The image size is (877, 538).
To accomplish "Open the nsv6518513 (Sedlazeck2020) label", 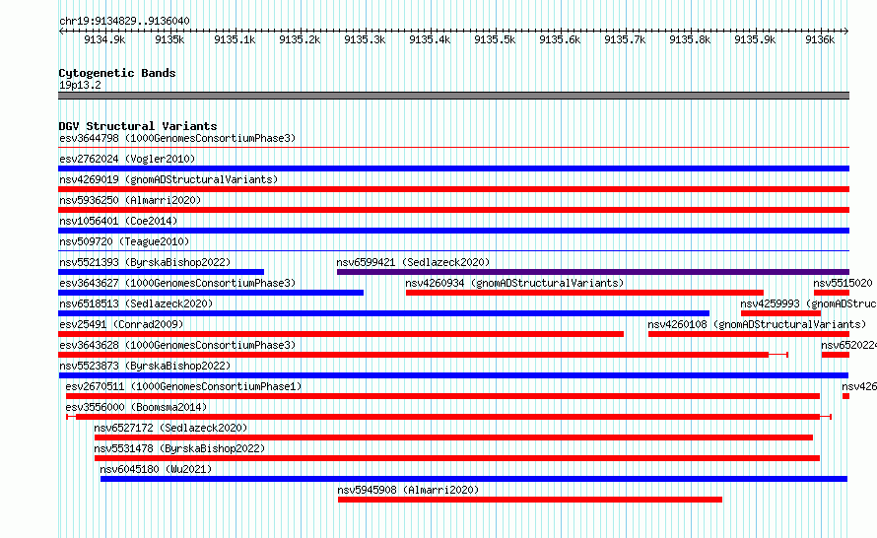I will click(136, 303).
